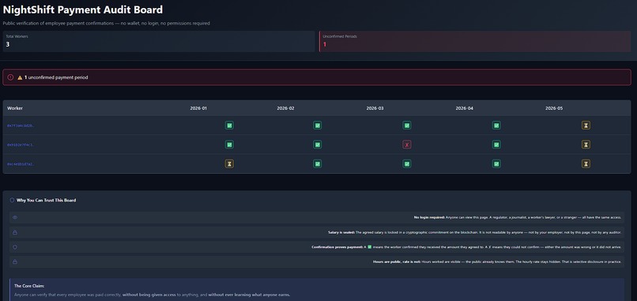
Task: Open the worker address link starting 0xc4e8
Action: pos(21,164)
